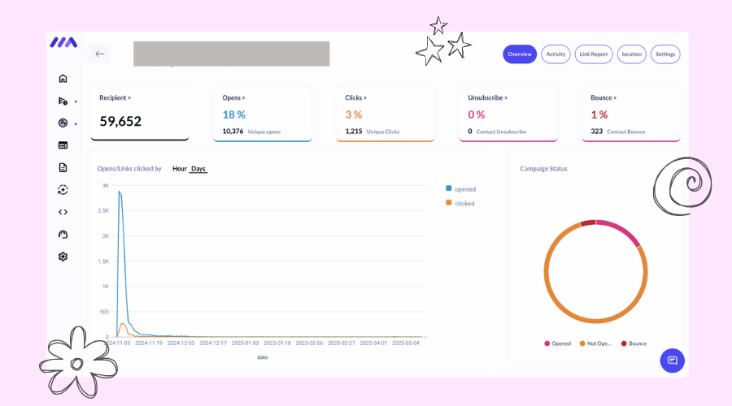Toggle the opened series in chart legend
The image size is (732, 406).
click(461, 189)
